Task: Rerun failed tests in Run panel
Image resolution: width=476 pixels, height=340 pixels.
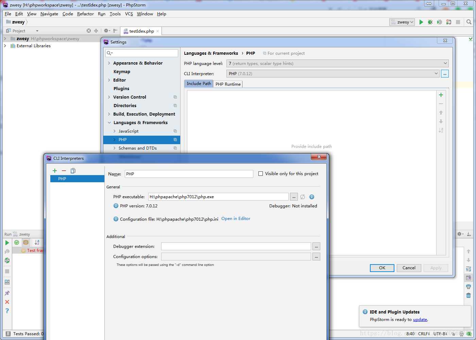Action: [7, 252]
